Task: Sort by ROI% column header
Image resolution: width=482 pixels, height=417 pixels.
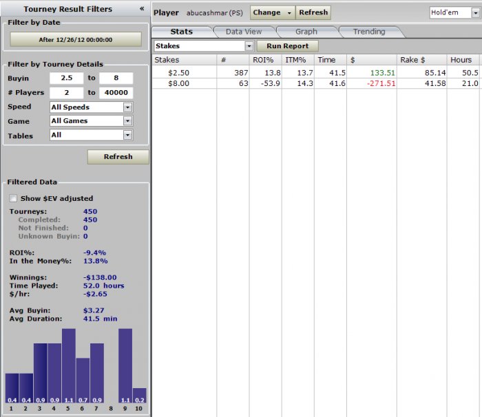Action: click(264, 60)
